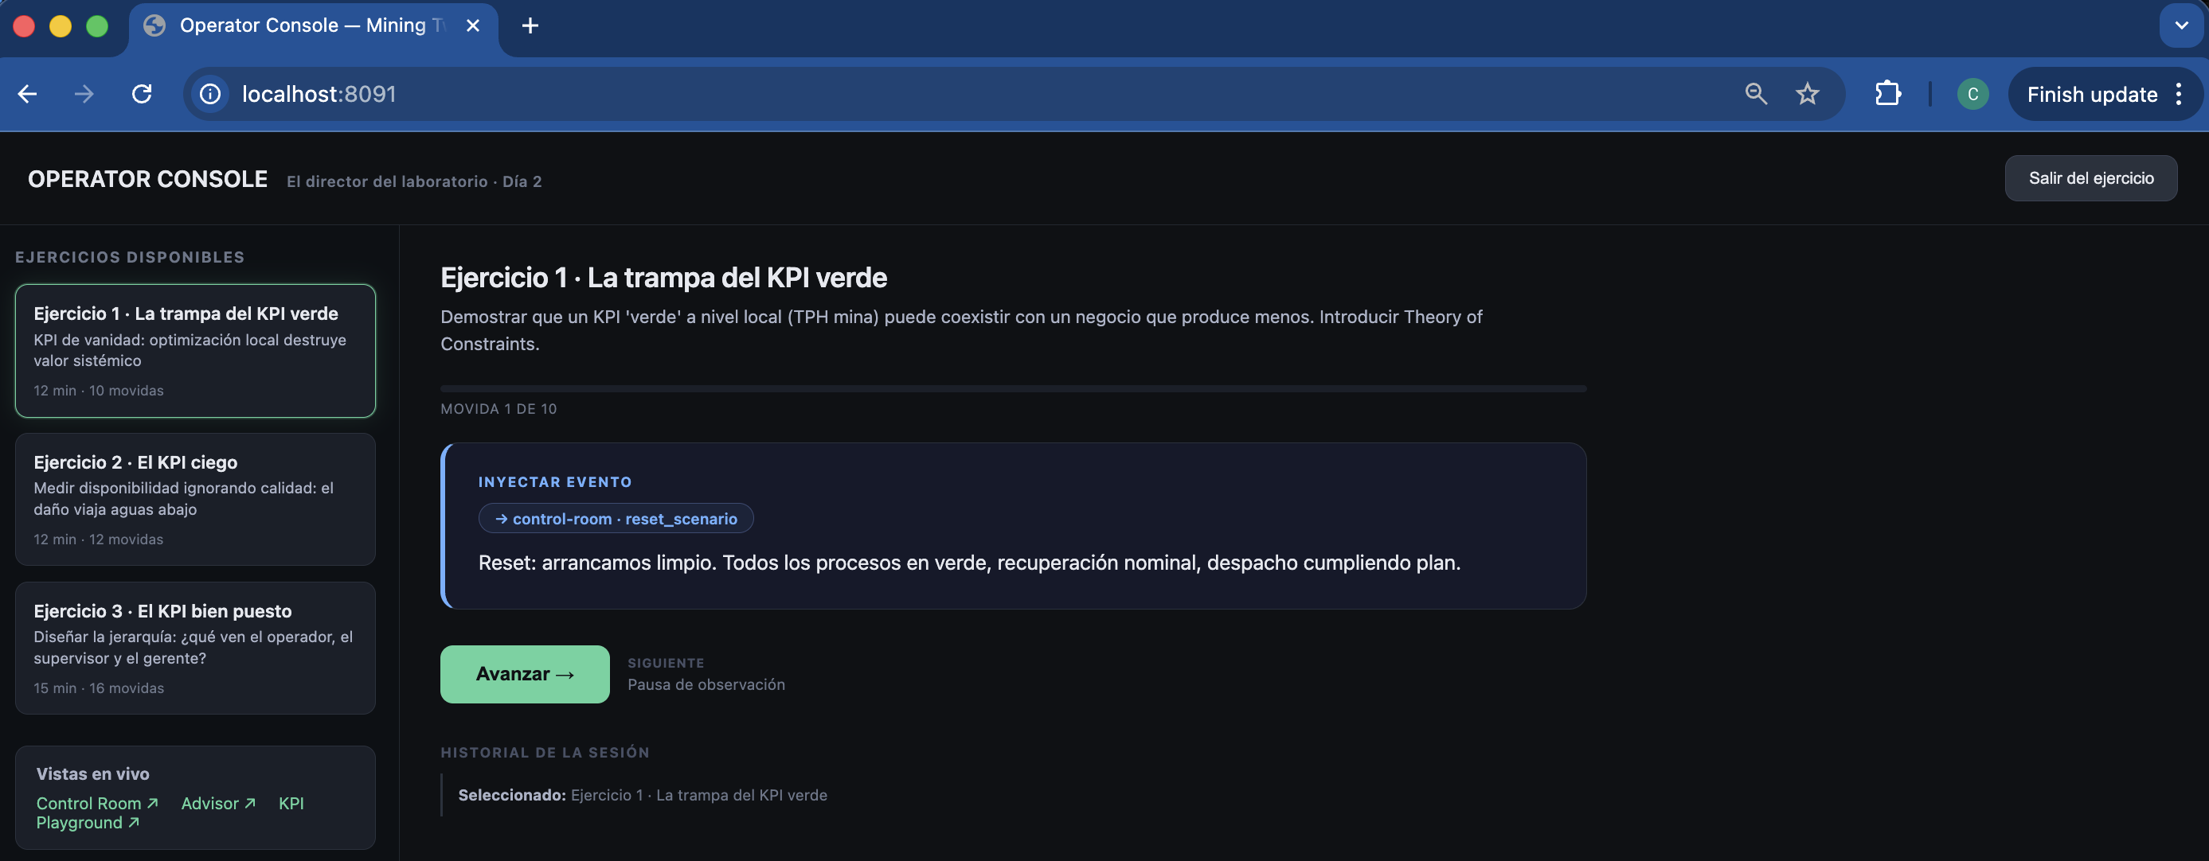Open the Control Room live view link
The image size is (2209, 861).
pyautogui.click(x=97, y=804)
